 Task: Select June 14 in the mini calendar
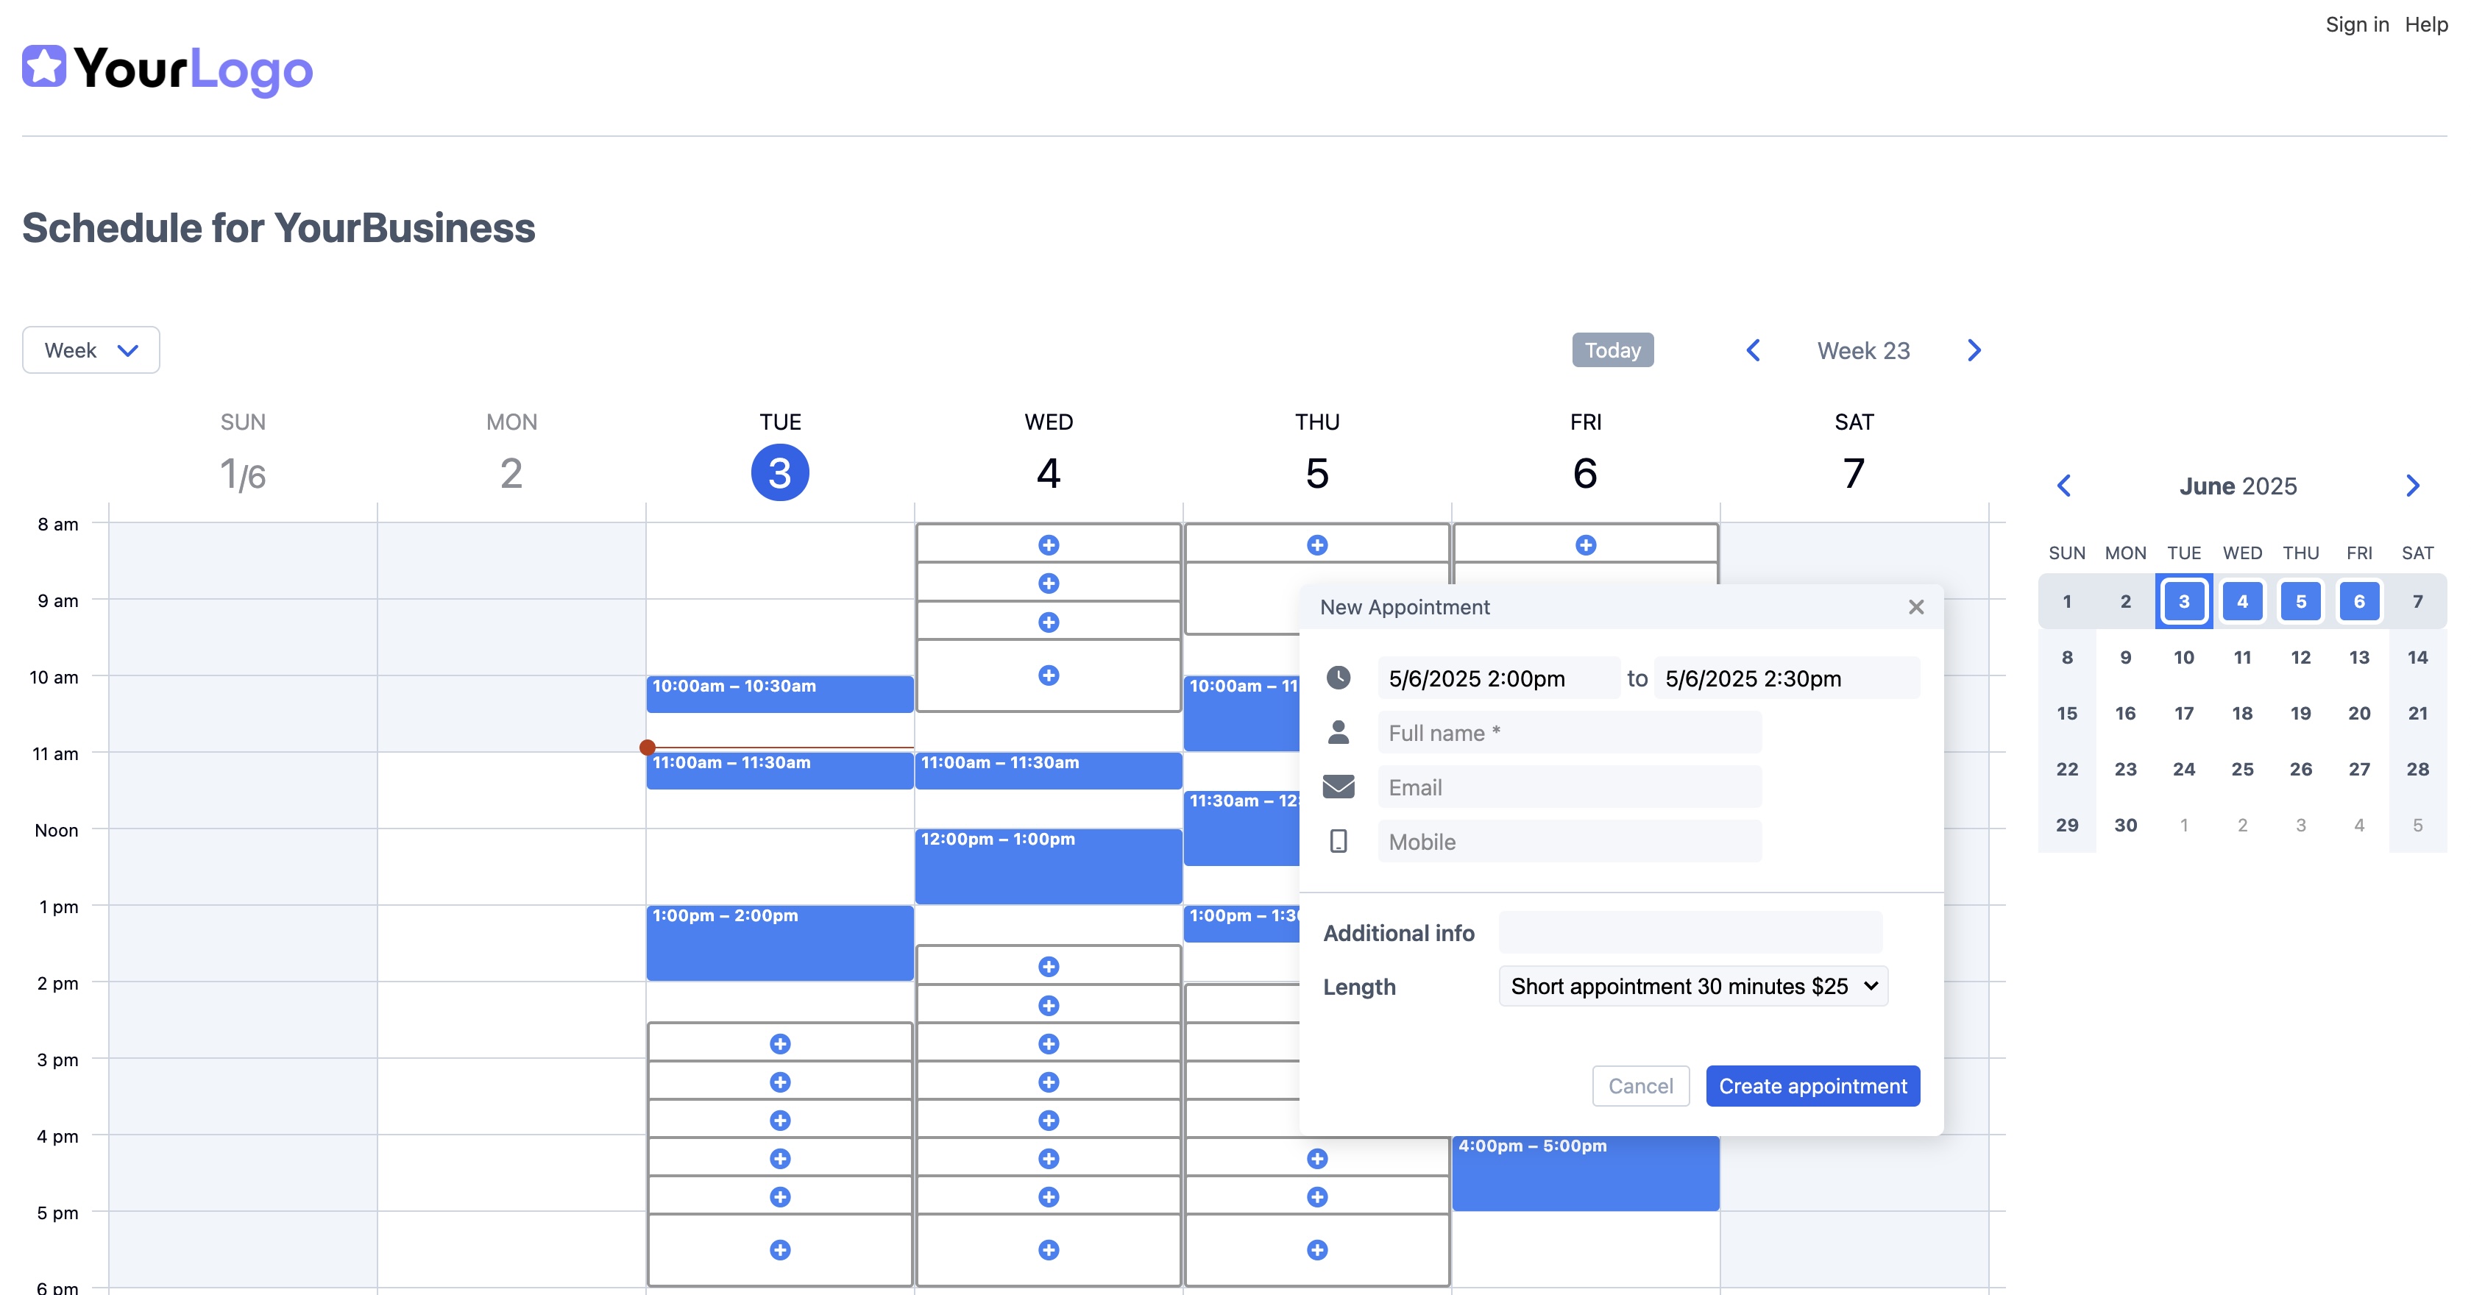point(2418,656)
